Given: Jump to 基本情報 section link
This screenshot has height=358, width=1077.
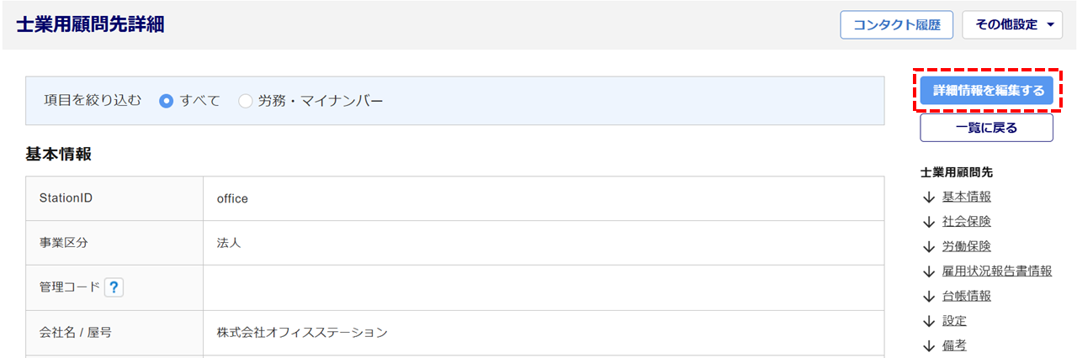Looking at the screenshot, I should click(x=967, y=197).
